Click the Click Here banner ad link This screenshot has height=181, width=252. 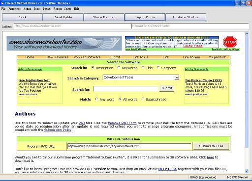click(193, 46)
